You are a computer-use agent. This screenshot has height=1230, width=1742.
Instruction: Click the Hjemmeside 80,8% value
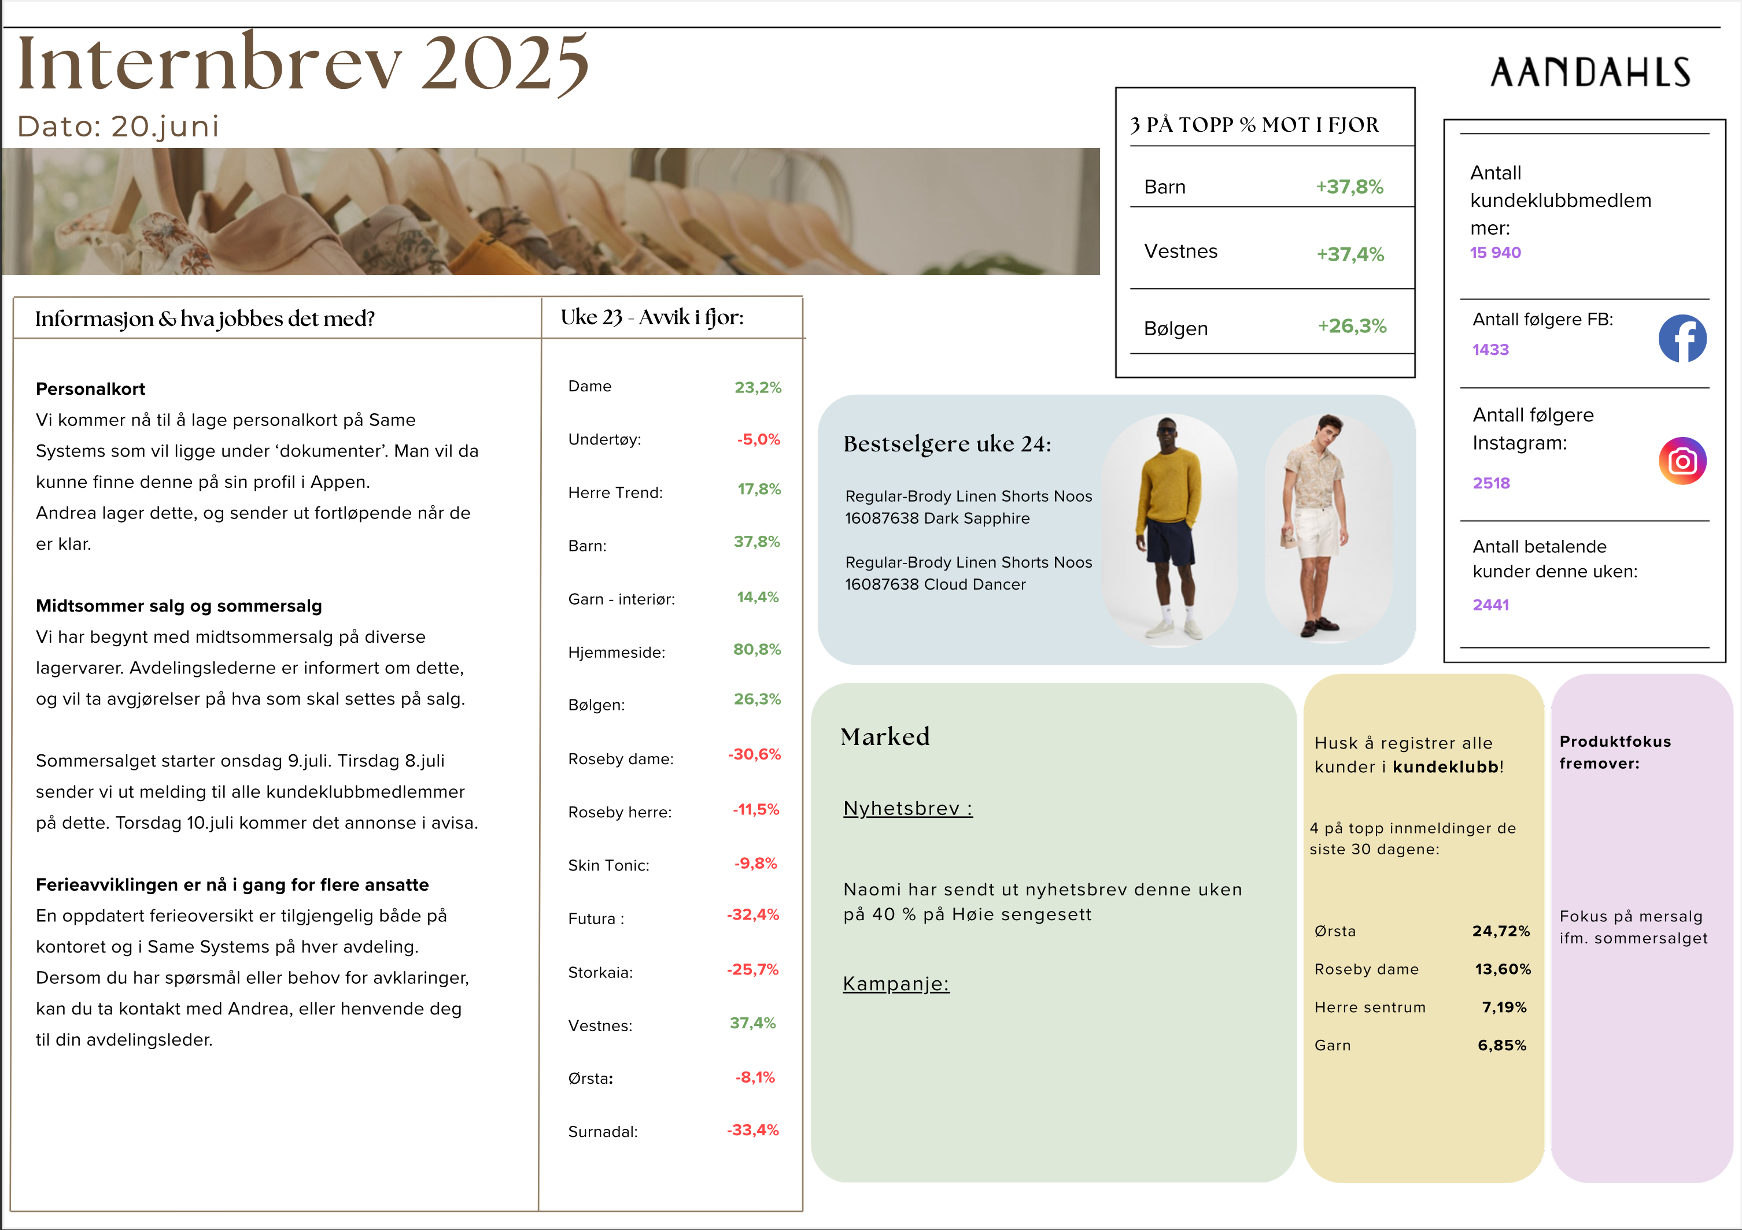click(x=756, y=649)
